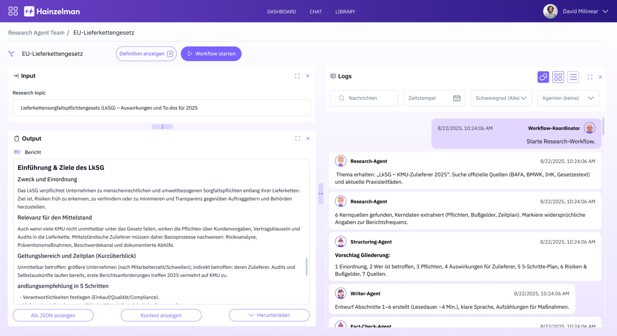Viewport: 617px width, 336px height.
Task: Open the Library menu item
Action: [x=345, y=12]
